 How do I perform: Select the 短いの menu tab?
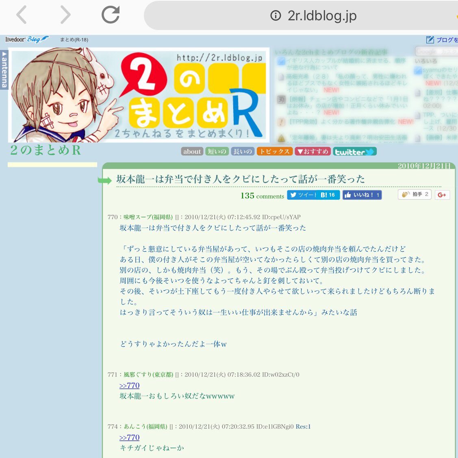[217, 151]
